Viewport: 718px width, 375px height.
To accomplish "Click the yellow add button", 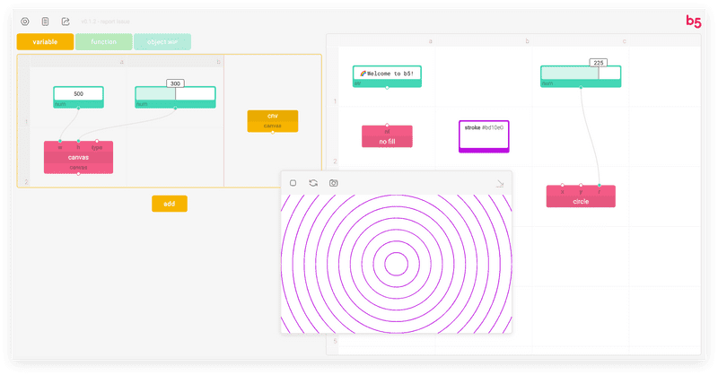I will click(170, 204).
